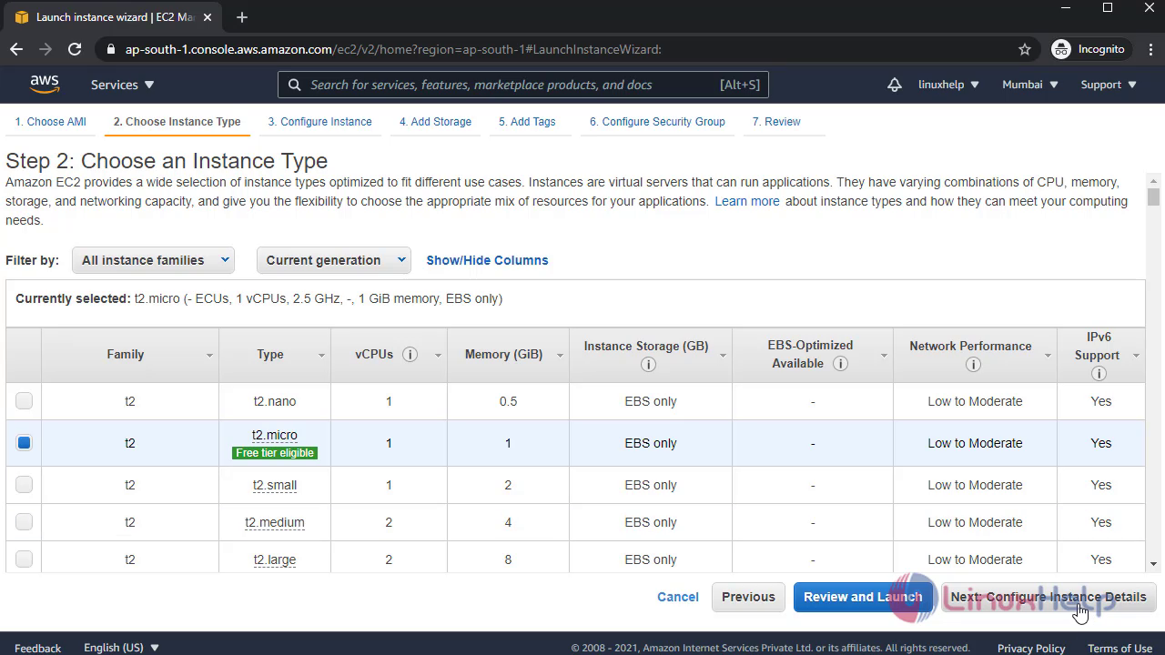The width and height of the screenshot is (1165, 655).
Task: Open the Family column sort arrow
Action: 209,356
